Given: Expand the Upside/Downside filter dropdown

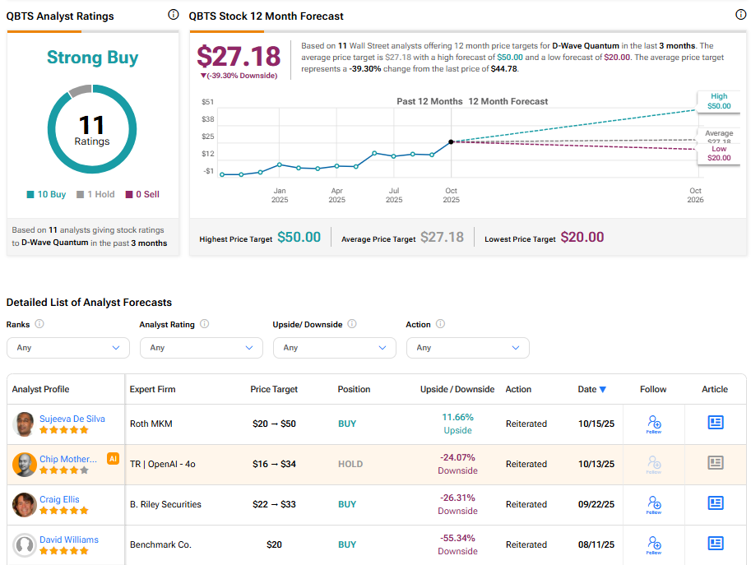Looking at the screenshot, I should point(335,348).
